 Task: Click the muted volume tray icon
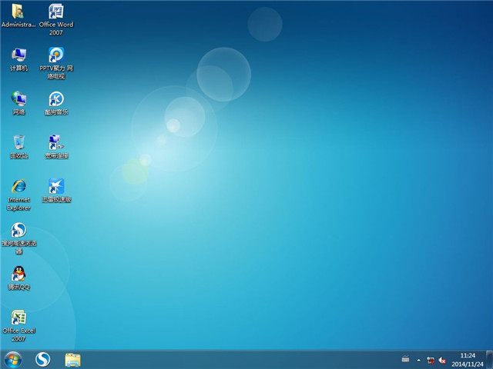[442, 361]
